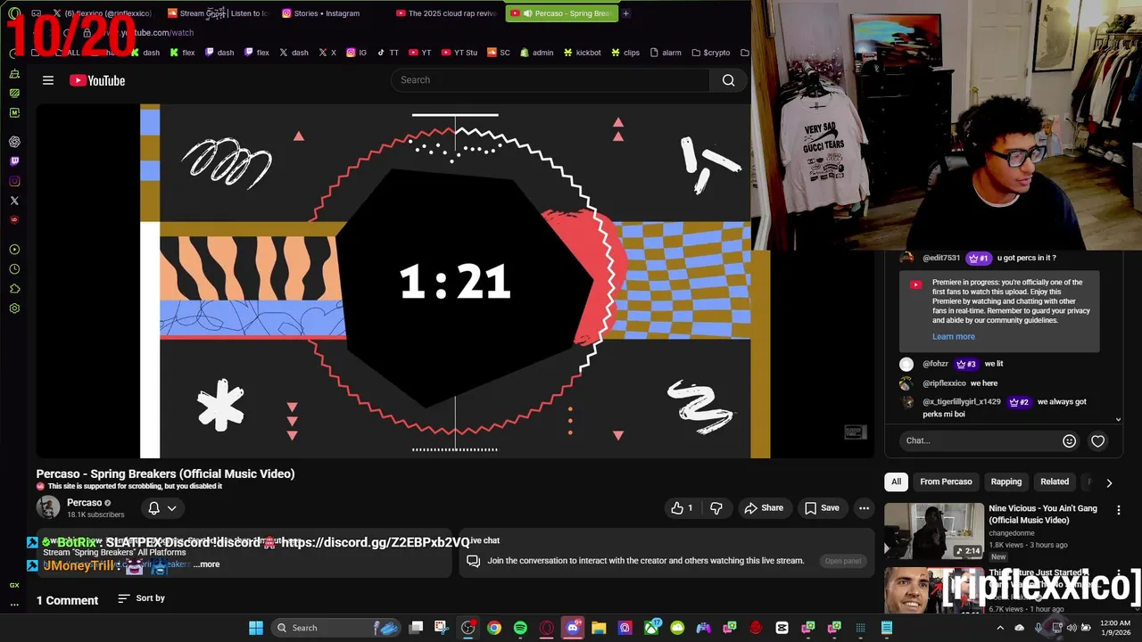Image resolution: width=1142 pixels, height=642 pixels.
Task: Open the sidebar three-dots setup menu
Action: coord(14,604)
